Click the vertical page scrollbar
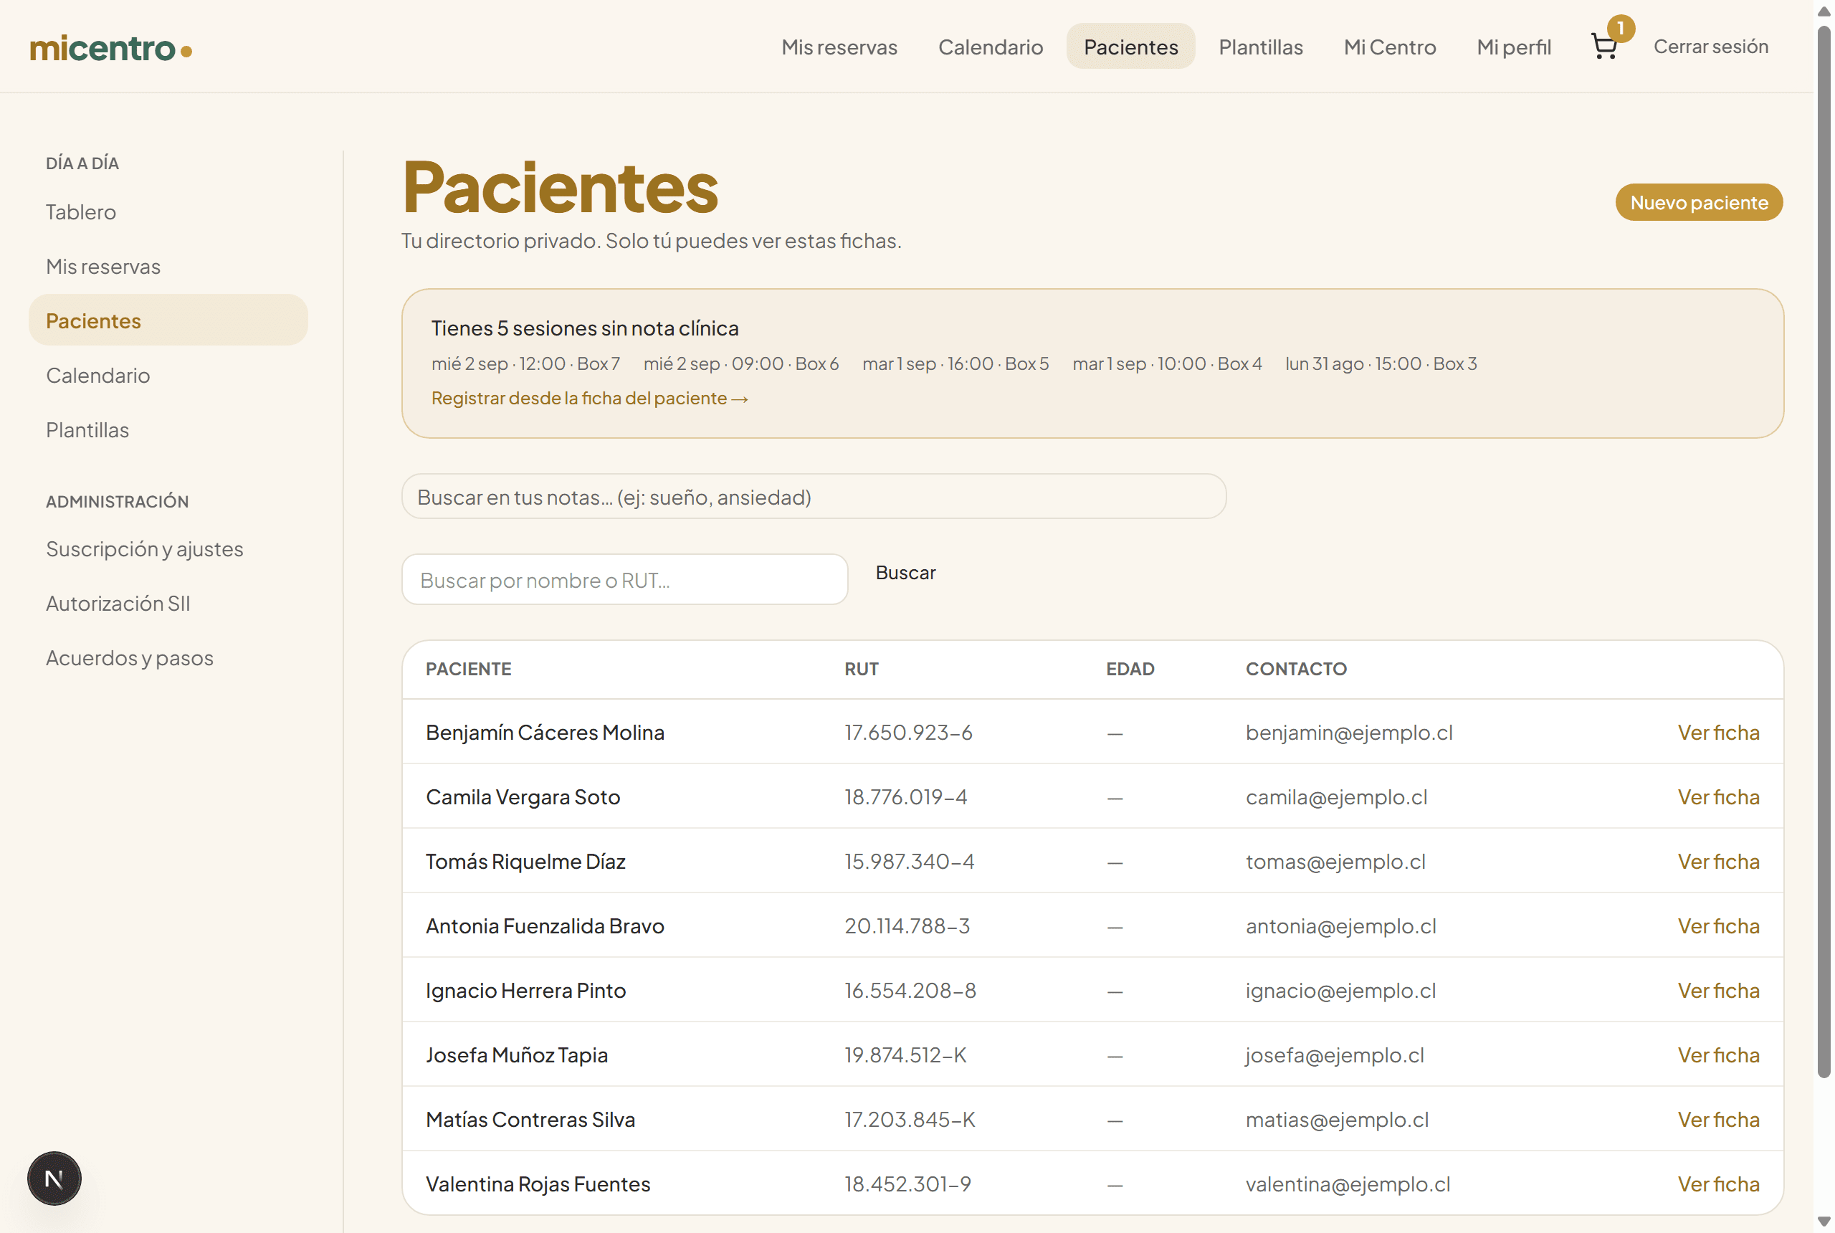 (1824, 551)
